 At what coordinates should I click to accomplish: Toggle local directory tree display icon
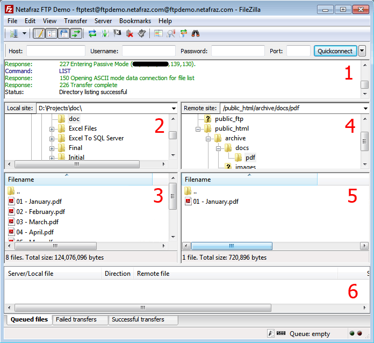tap(51, 33)
